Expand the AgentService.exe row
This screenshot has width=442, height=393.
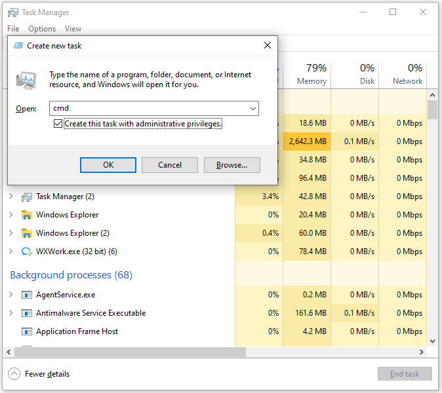click(11, 295)
